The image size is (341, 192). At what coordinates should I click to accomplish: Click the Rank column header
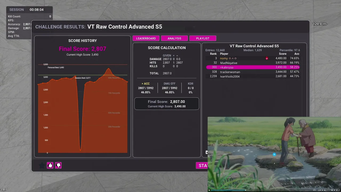click(x=213, y=54)
